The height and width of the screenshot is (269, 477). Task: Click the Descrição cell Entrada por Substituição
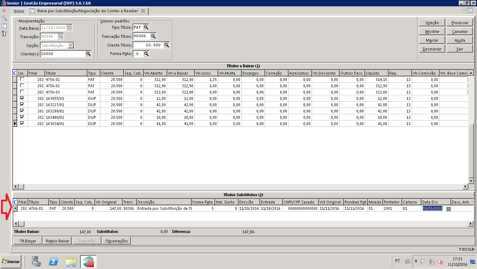[x=164, y=208]
